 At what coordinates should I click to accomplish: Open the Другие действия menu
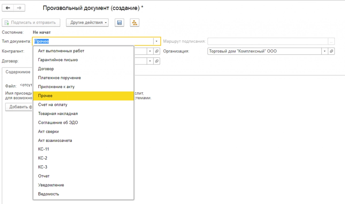(87, 23)
